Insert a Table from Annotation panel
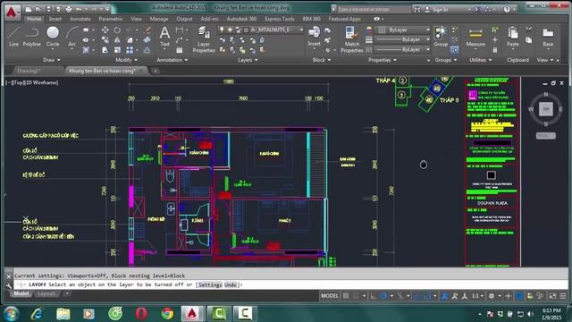 (179, 50)
